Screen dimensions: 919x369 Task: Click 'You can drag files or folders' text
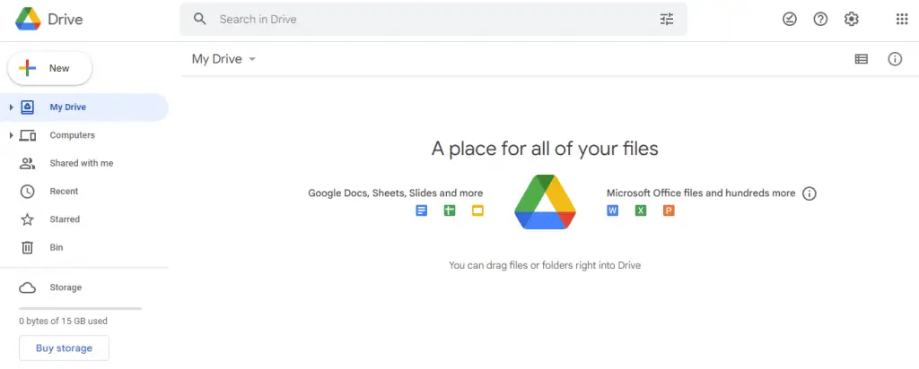pyautogui.click(x=545, y=265)
